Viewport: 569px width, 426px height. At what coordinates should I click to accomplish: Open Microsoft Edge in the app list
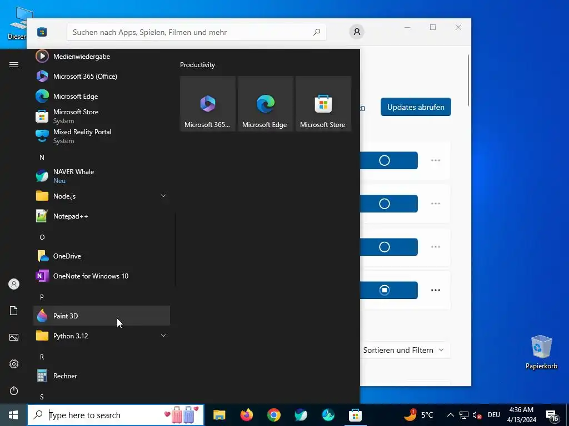tap(101, 97)
